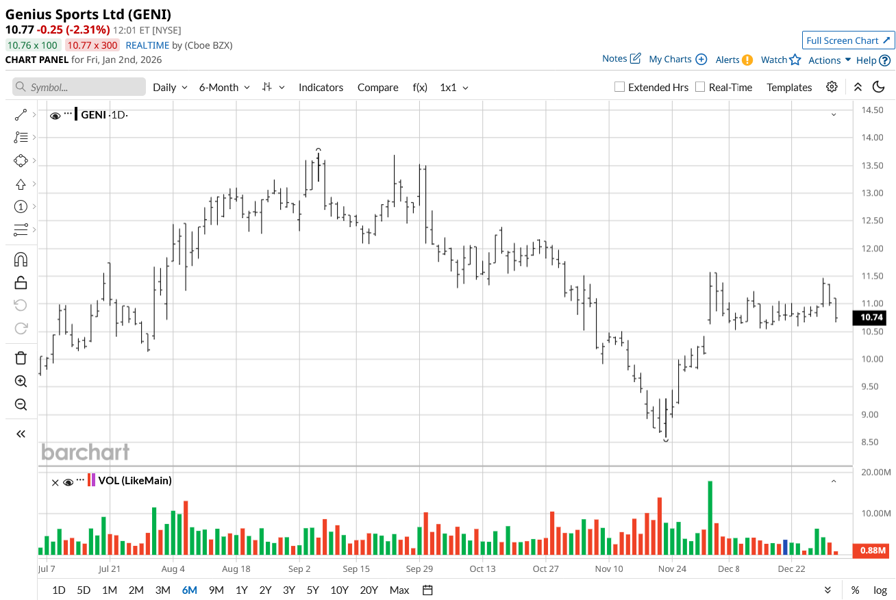Viewport: 896px width, 600px height.
Task: Click the double-chevron down icon at bottom right
Action: click(827, 590)
